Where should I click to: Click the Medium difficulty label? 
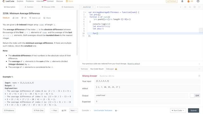[6, 18]
